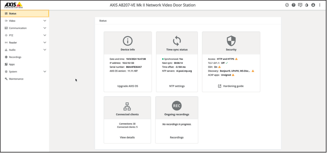The image size is (327, 153).
Task: Click NTP server nl.pool.ntp.org
Action: (x=184, y=71)
